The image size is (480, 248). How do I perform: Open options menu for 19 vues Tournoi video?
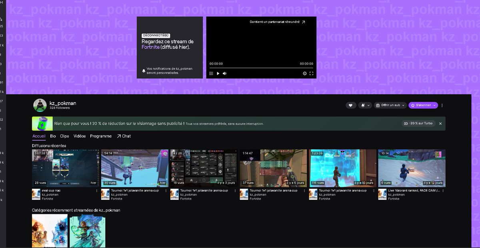pyautogui.click(x=235, y=191)
